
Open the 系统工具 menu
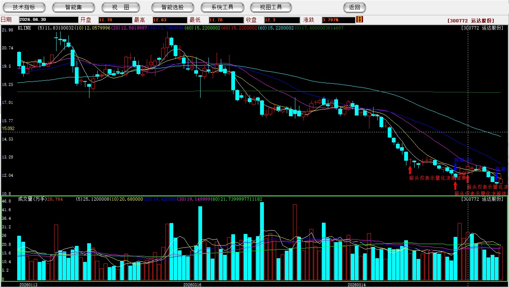coord(222,7)
